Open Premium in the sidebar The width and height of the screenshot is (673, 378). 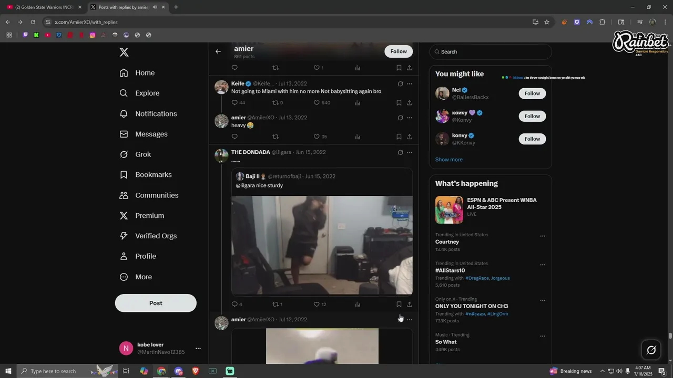coord(142,216)
